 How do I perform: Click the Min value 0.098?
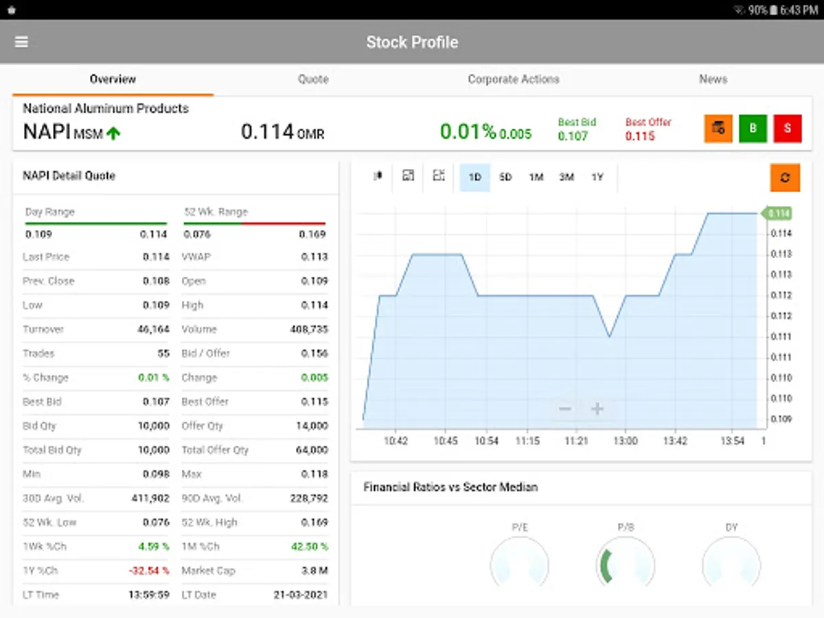(156, 474)
